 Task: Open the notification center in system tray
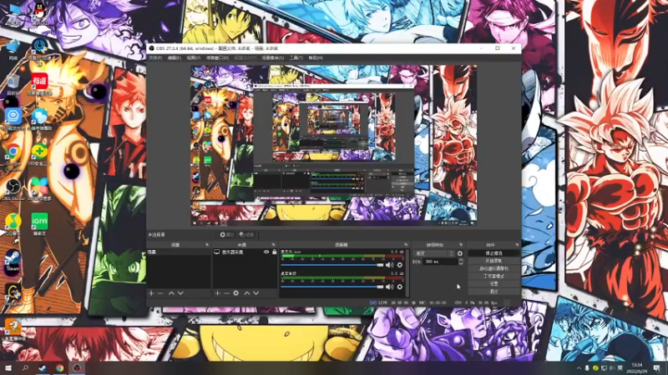pos(657,368)
